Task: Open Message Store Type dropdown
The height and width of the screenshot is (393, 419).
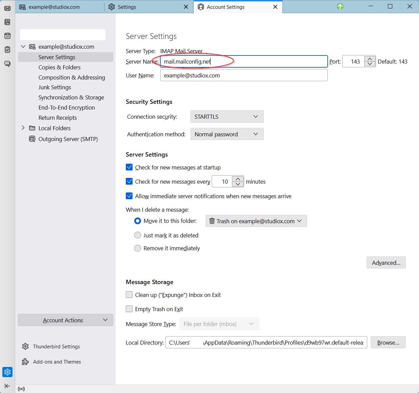Action: click(219, 324)
